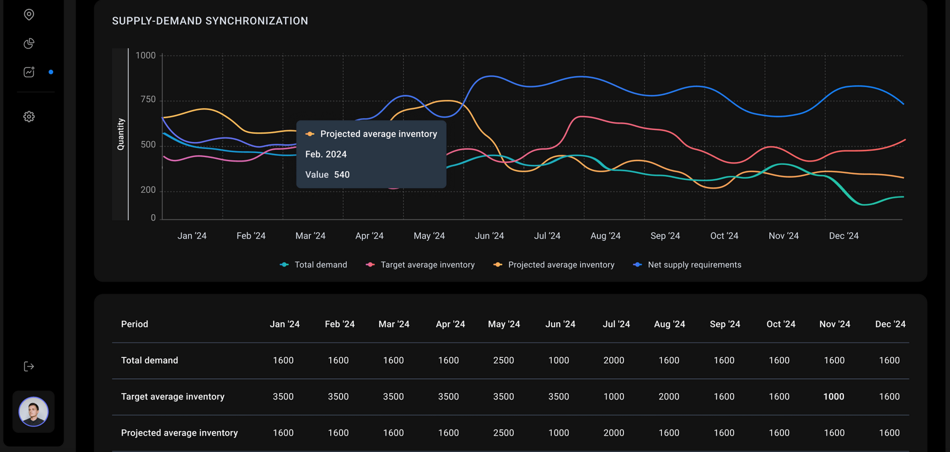
Task: Open the location pin sidebar icon
Action: click(x=29, y=15)
